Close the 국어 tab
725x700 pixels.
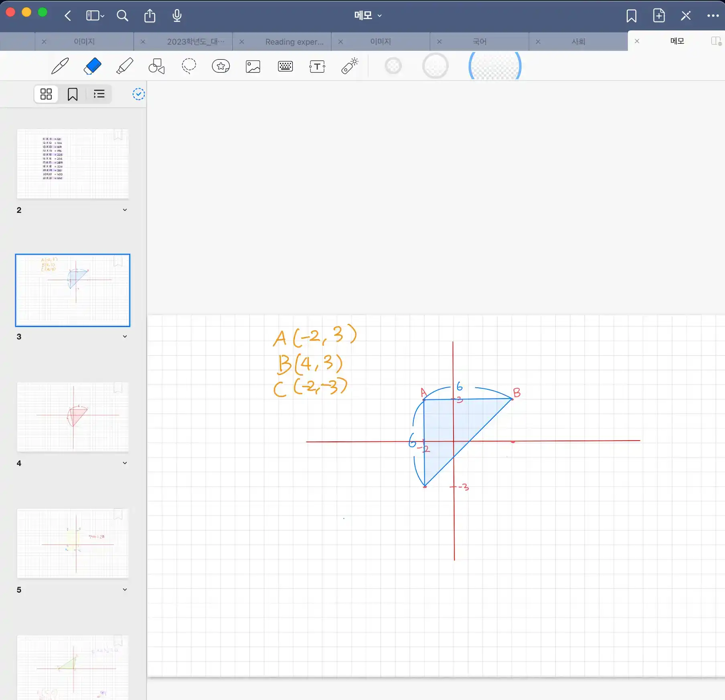439,41
